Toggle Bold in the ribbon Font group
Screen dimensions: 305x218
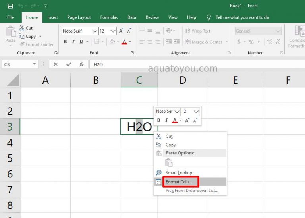66,42
